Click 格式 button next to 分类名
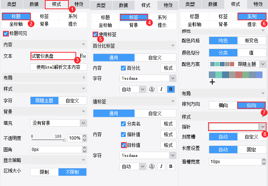The height and width of the screenshot is (186, 268). click(168, 124)
